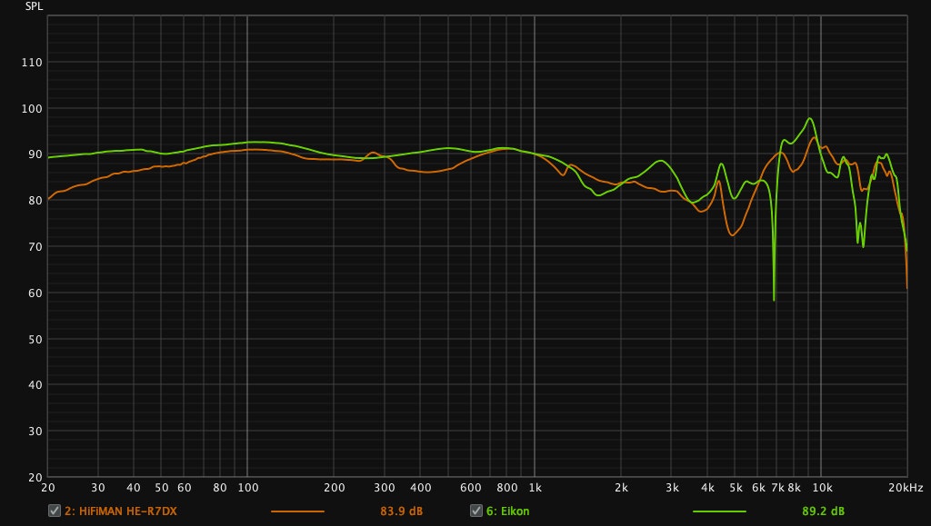This screenshot has height=526, width=931.
Task: Click the bottom of the green notch near 7k
Action: click(774, 299)
